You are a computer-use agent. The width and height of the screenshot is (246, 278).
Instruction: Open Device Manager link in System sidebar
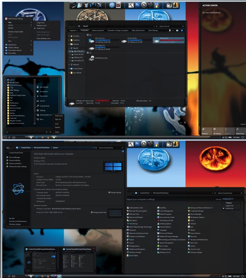click(14, 157)
